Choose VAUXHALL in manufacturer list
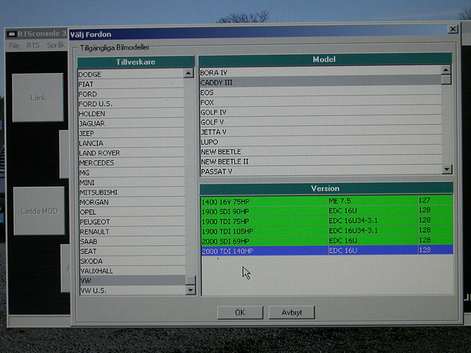 pyautogui.click(x=133, y=271)
